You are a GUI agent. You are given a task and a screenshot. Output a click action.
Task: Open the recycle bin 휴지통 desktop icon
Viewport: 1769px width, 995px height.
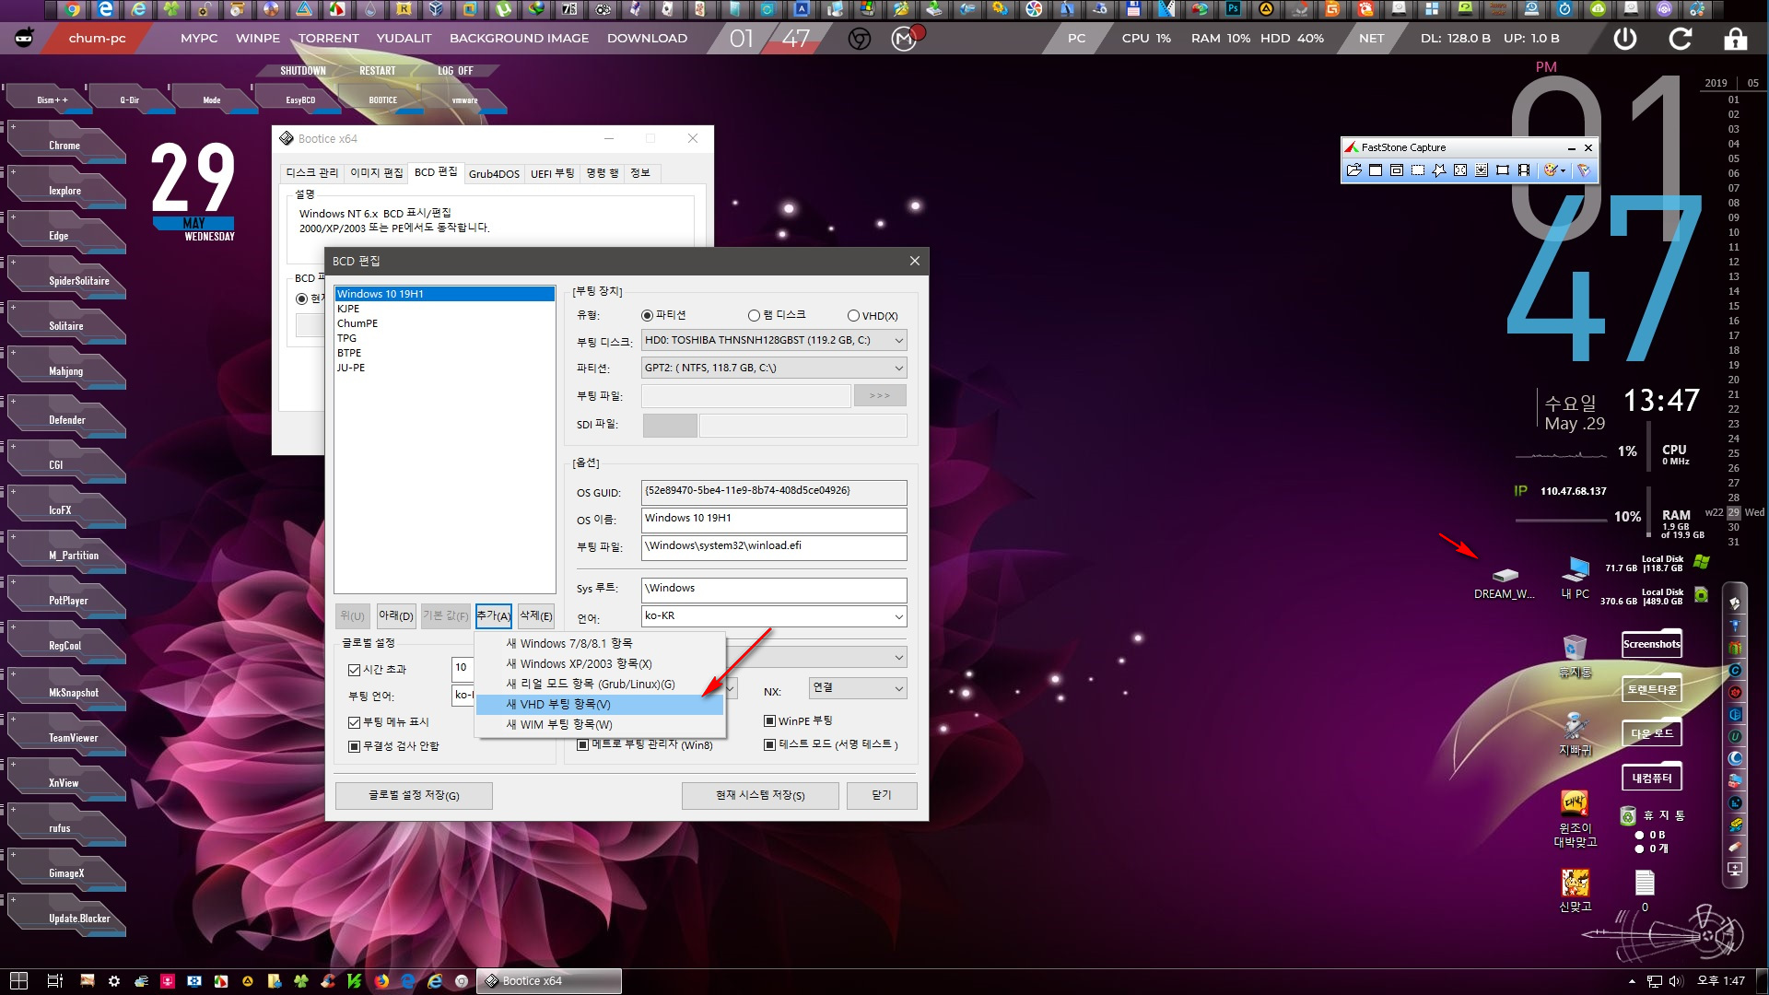click(1576, 656)
